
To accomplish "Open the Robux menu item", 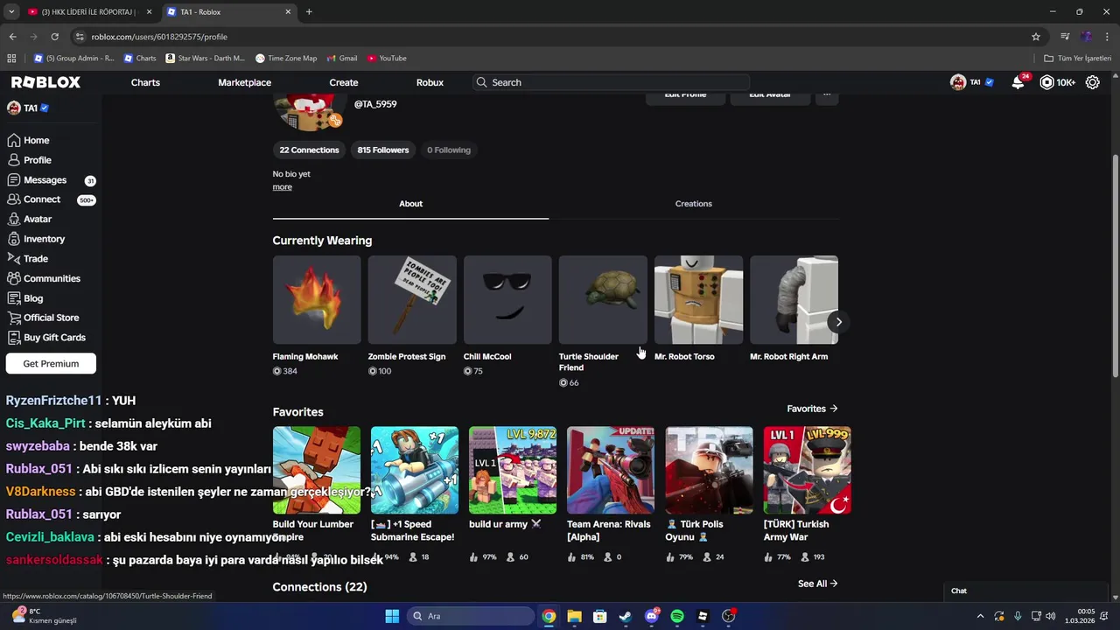I will click(430, 82).
